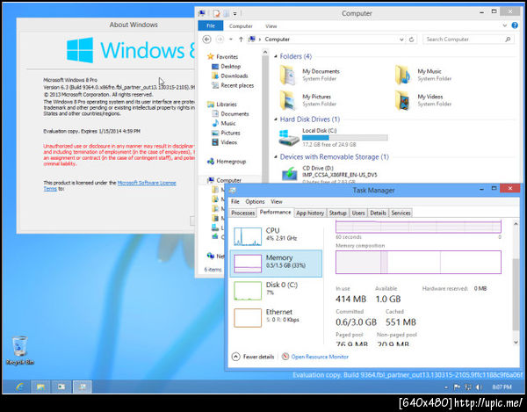
Task: Click Task Manager vertical scrollbar down arrow
Action: [516, 343]
